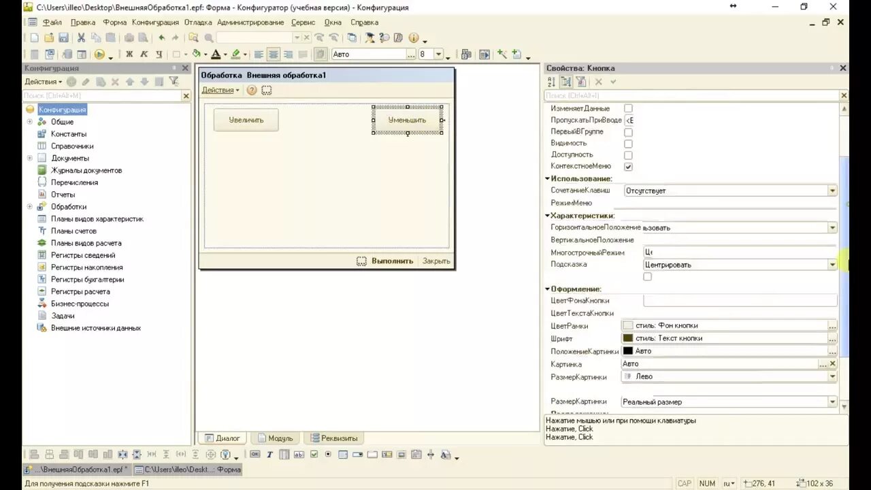Screen dimensions: 871x490
Task: Click the Конфигурация panel search field
Action: point(101,96)
